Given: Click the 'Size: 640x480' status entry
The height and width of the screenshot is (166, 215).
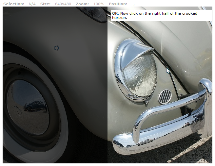Looking at the screenshot, I should 55,4.
